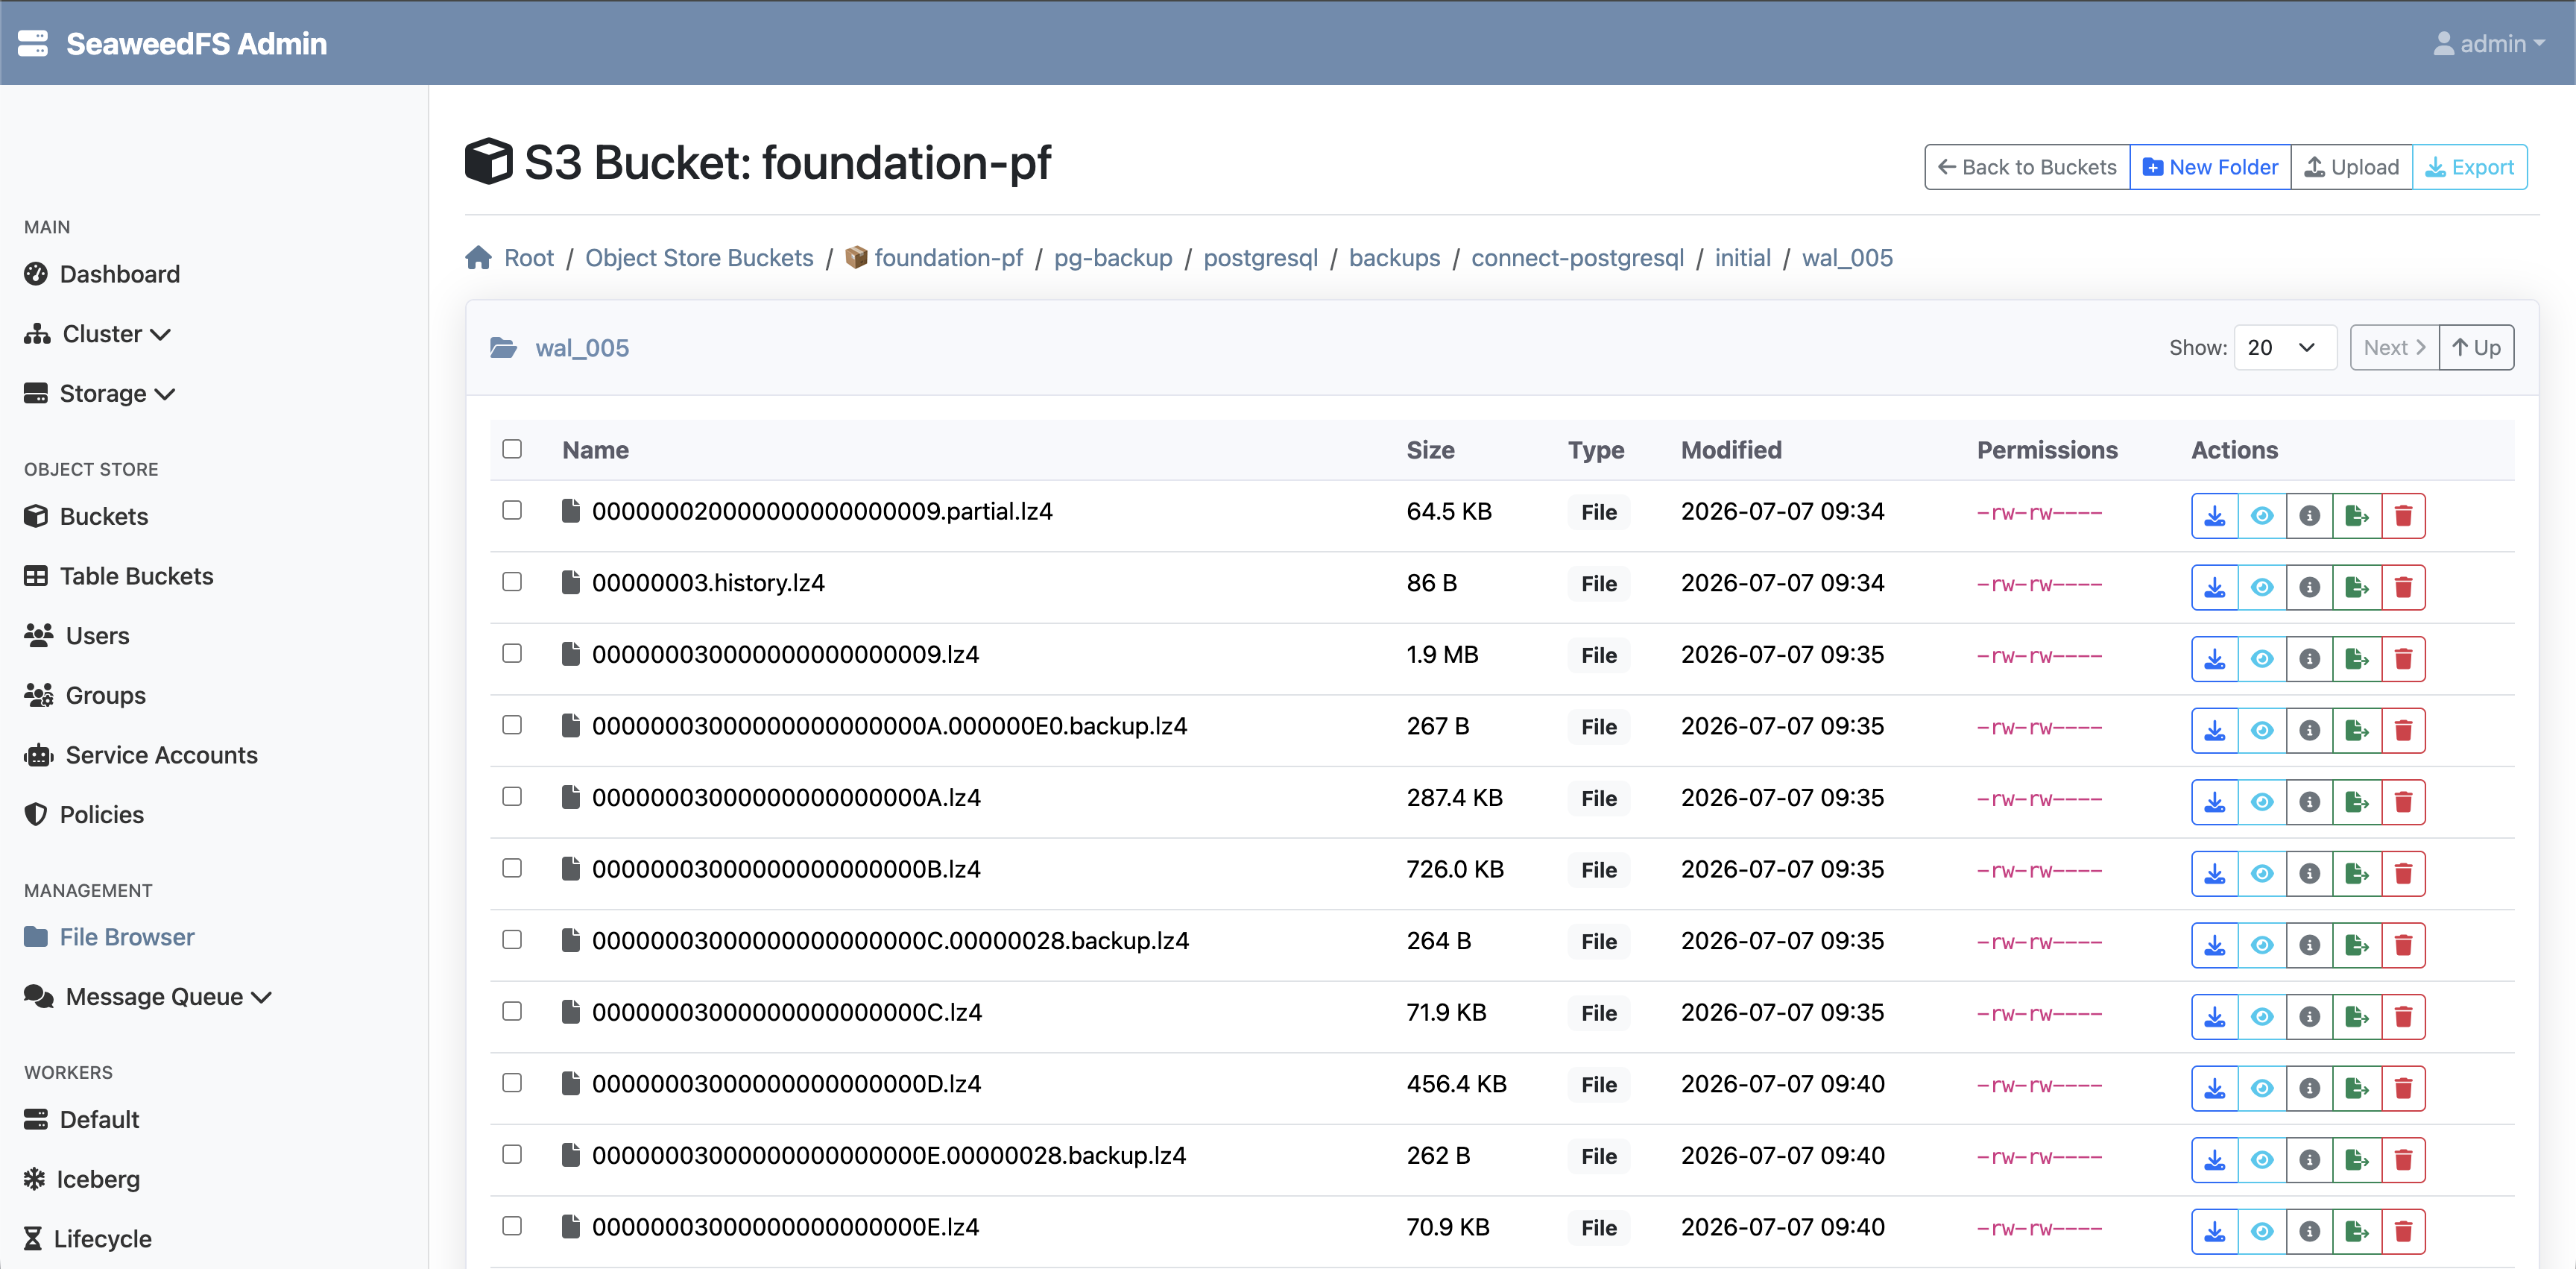View the 000000020000000000000009.partial.lz4 file contents
The height and width of the screenshot is (1269, 2576).
[2262, 516]
